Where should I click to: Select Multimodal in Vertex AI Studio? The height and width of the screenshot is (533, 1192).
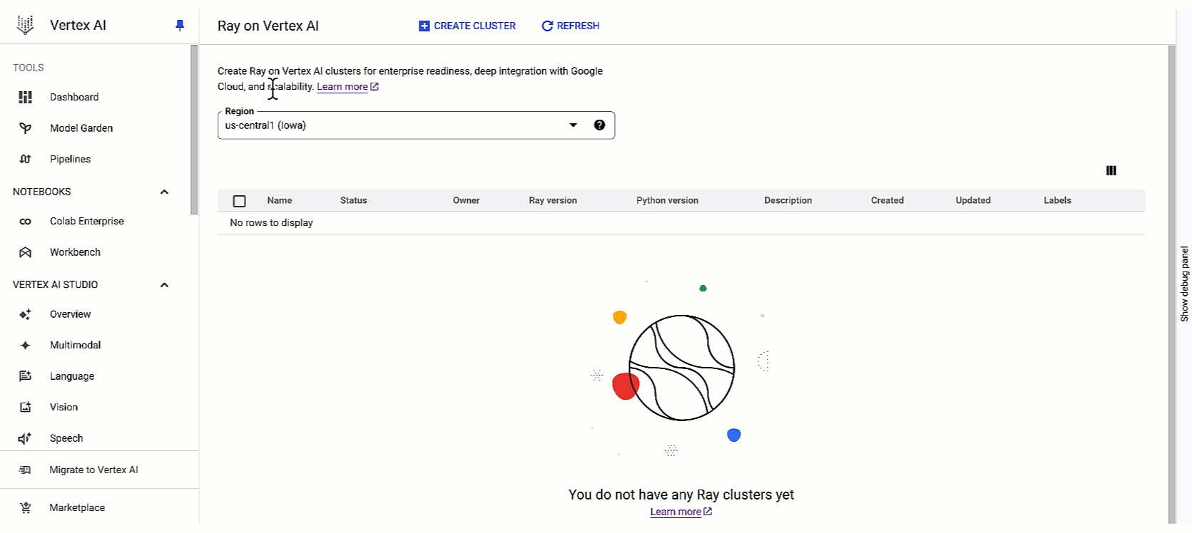[x=75, y=345]
